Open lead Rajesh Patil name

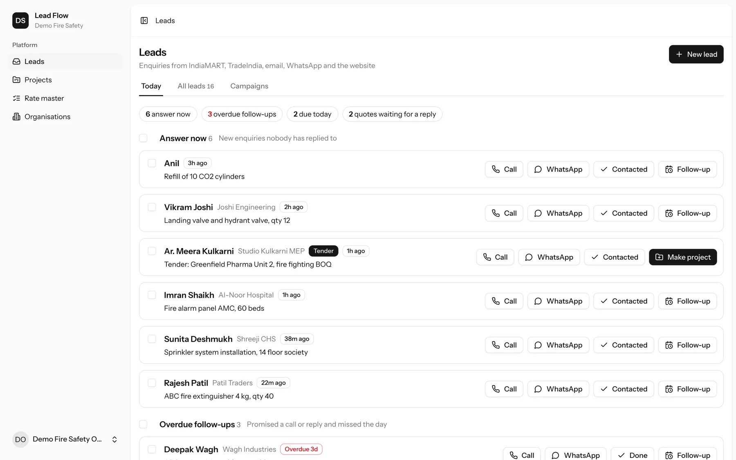(186, 383)
